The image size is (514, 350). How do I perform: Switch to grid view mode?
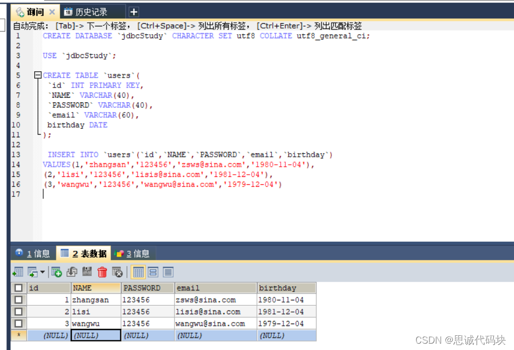(x=138, y=272)
